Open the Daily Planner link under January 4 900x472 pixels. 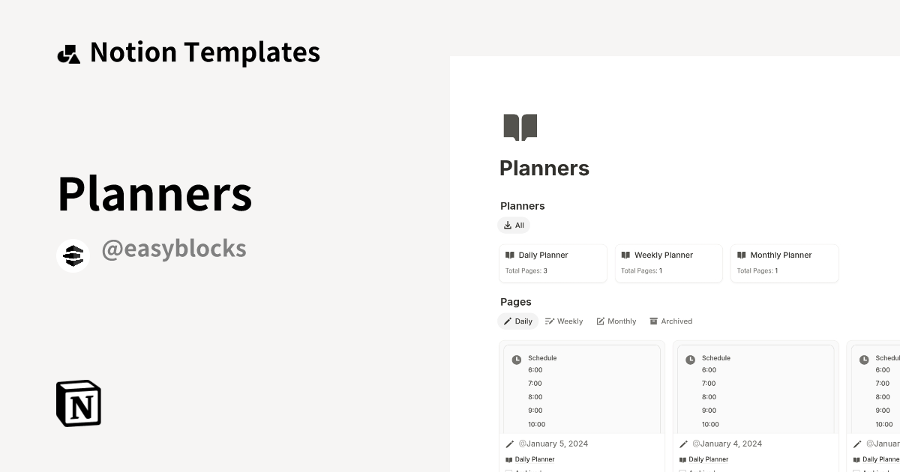point(708,459)
